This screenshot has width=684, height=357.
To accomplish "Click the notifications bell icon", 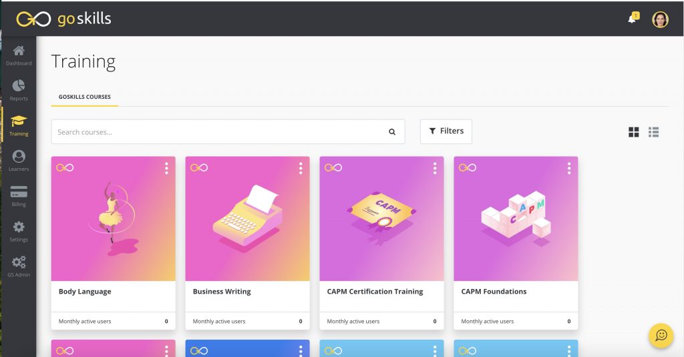I will pyautogui.click(x=633, y=18).
